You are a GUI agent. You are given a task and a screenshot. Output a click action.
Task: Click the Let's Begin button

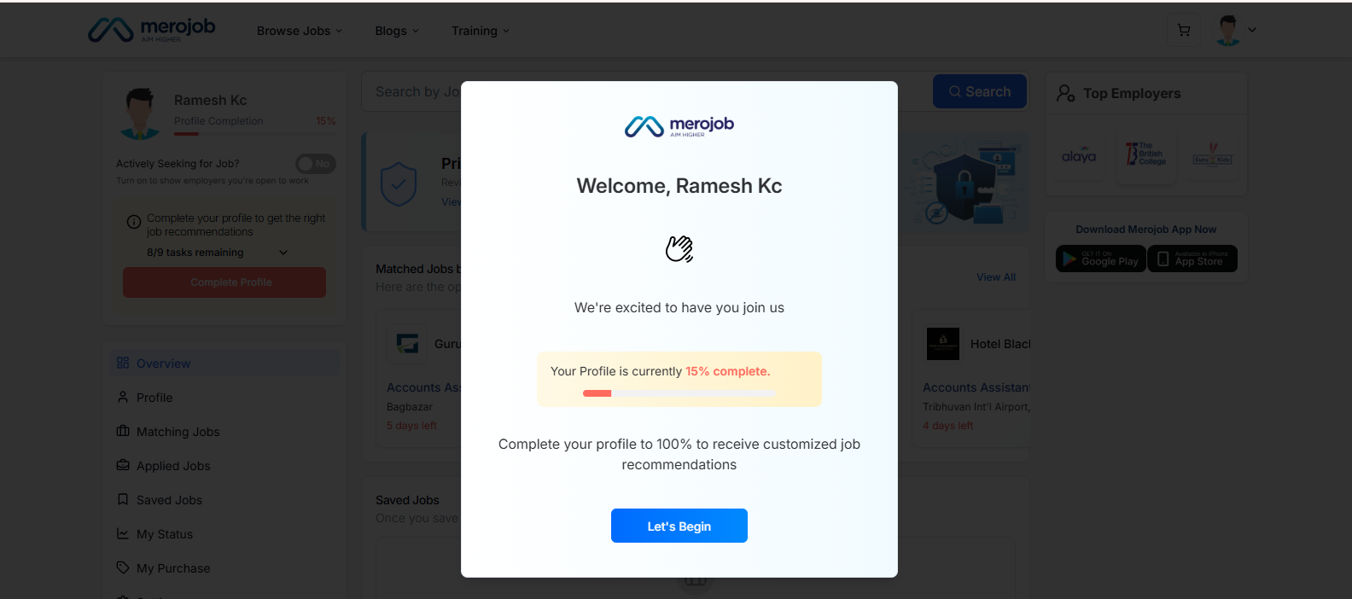(x=679, y=526)
